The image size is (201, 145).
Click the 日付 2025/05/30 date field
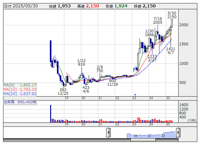click(x=21, y=6)
